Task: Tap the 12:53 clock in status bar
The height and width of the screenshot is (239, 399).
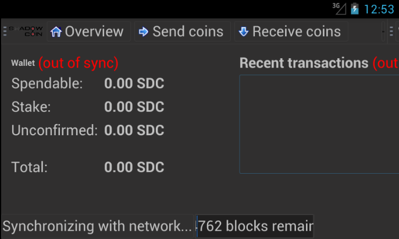Action: [x=379, y=9]
